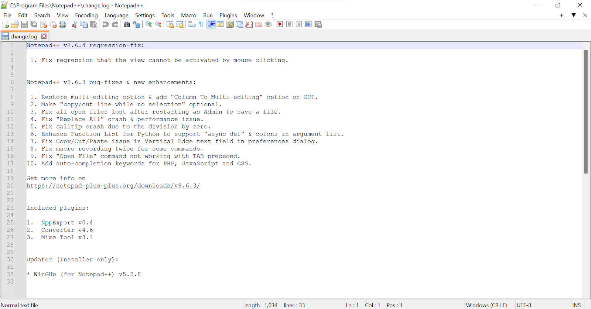Open the ? help menu

point(272,15)
